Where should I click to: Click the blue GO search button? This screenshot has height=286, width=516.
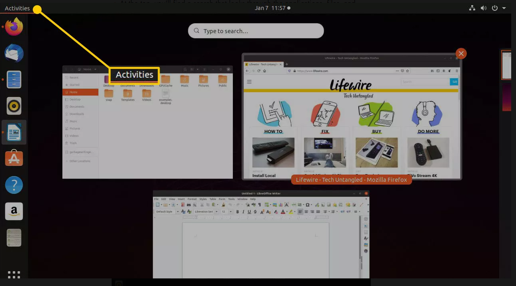tap(454, 81)
